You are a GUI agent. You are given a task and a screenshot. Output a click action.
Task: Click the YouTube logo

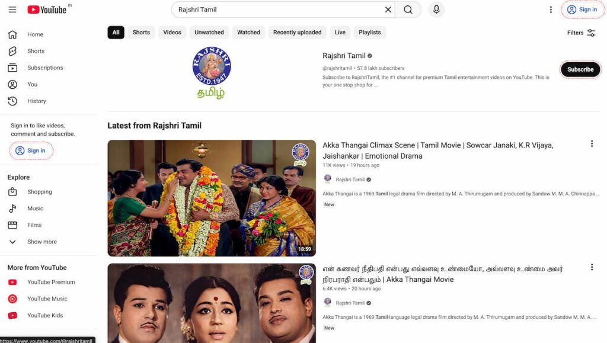tap(47, 9)
